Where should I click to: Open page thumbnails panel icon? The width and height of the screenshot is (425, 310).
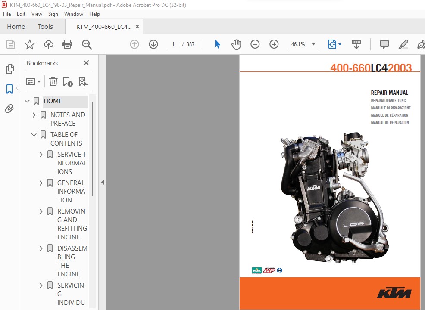tap(10, 69)
